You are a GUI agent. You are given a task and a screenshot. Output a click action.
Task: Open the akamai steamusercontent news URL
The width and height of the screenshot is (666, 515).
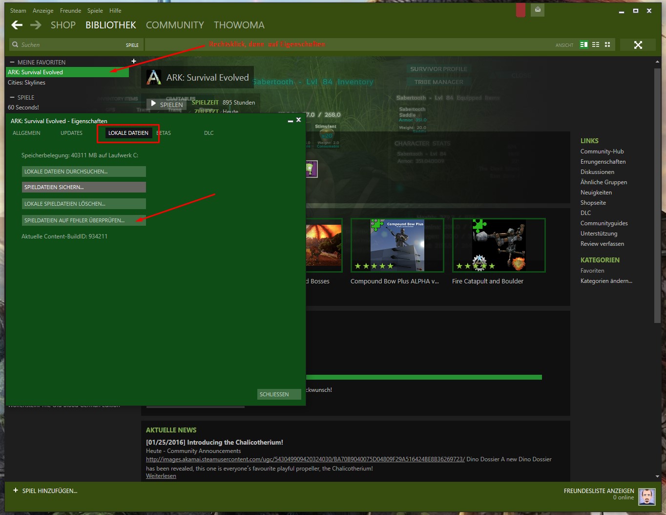coord(305,459)
